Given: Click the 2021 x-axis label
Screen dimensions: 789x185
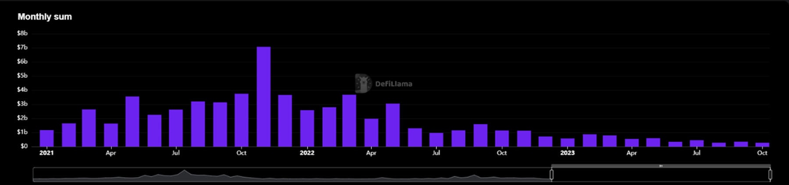Looking at the screenshot, I should (x=46, y=153).
